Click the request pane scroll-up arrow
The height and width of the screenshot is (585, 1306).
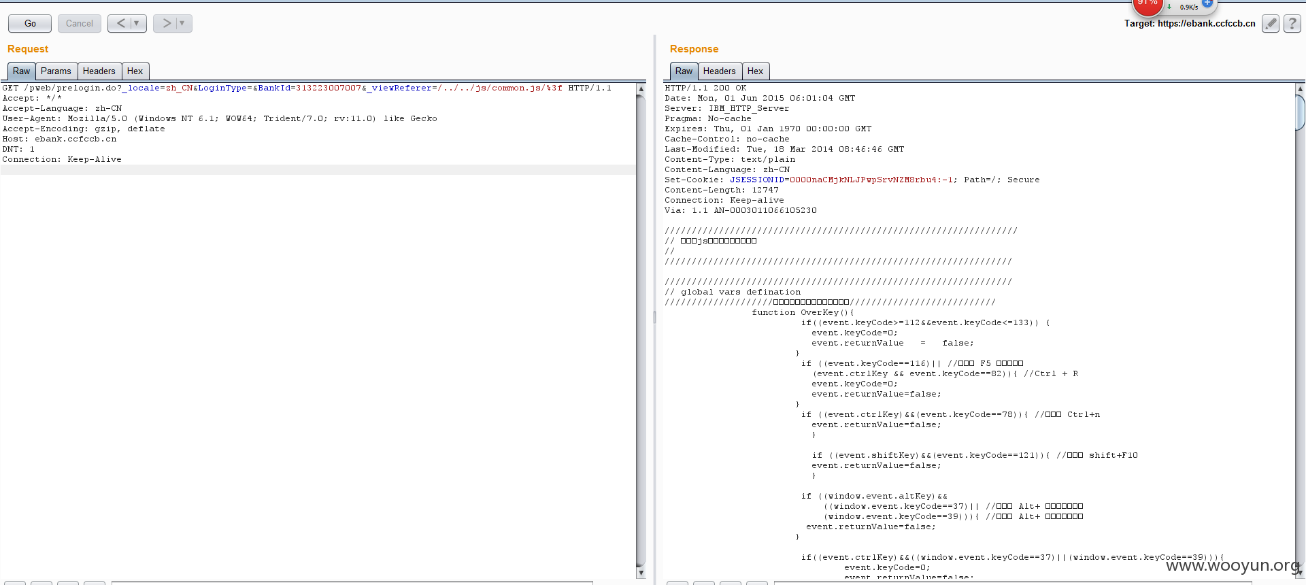[641, 88]
